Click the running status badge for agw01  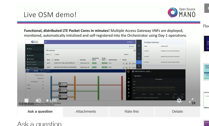(94, 63)
